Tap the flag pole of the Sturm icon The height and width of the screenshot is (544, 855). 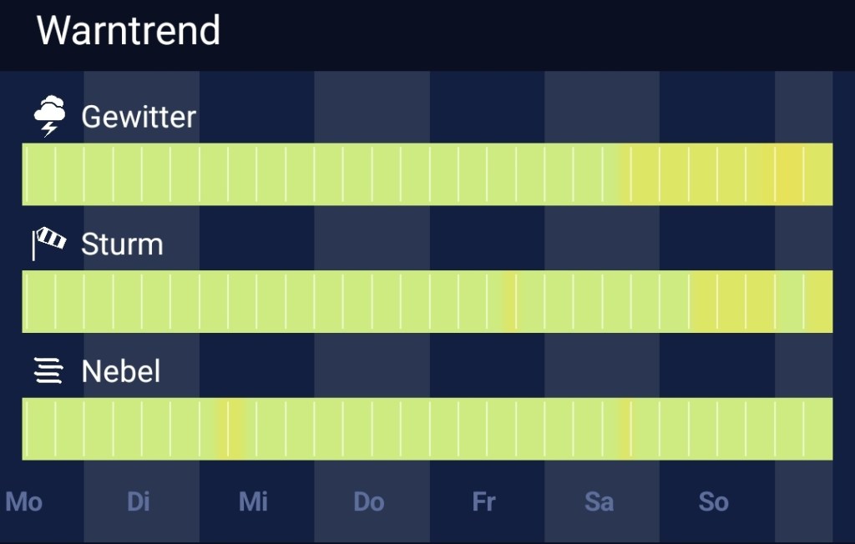coord(33,246)
